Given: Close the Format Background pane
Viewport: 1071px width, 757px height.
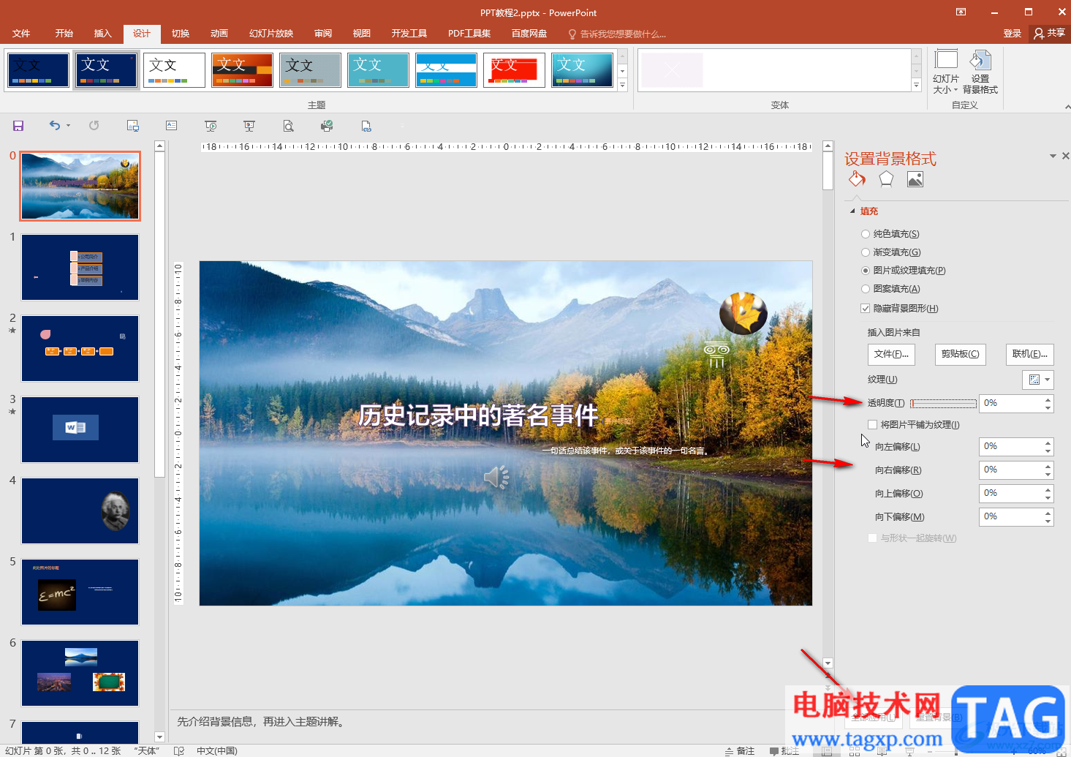Looking at the screenshot, I should [x=1065, y=156].
